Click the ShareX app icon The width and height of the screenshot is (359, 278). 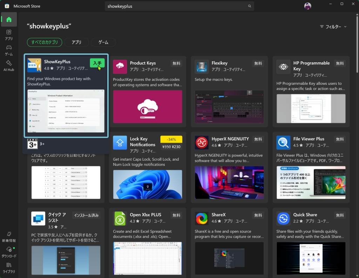tap(202, 218)
